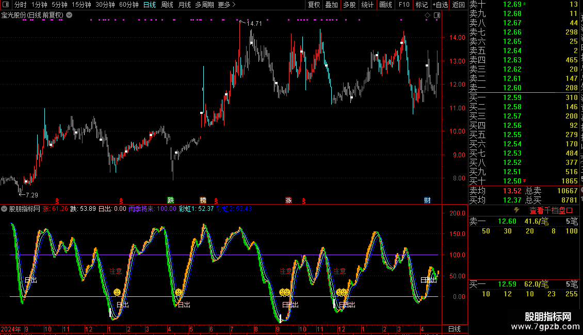Click the lightning bolt icon beside 查看千档盘口
583x335 pixels.
[516, 210]
